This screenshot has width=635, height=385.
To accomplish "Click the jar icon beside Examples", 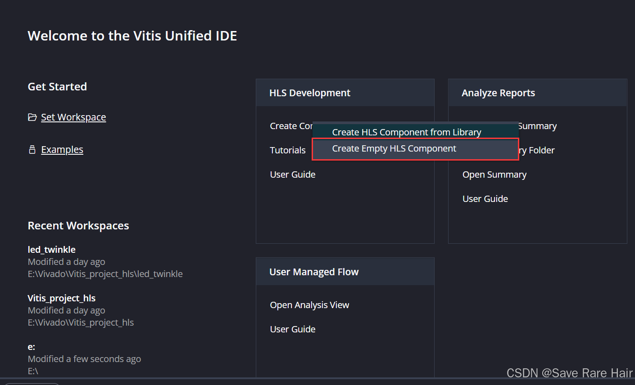I will pyautogui.click(x=32, y=150).
